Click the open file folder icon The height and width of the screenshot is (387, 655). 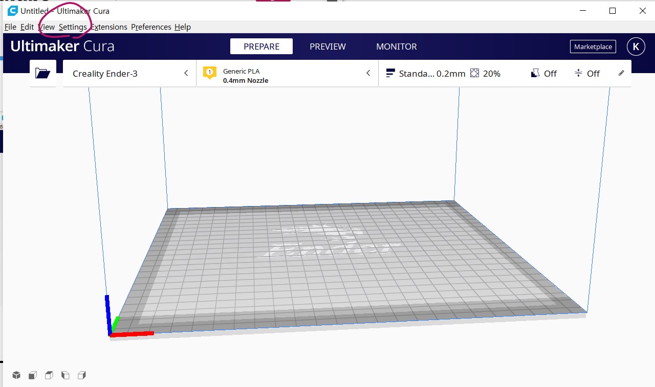coord(43,73)
